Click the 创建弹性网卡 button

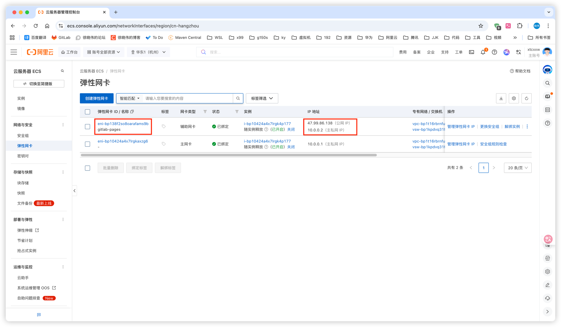point(96,98)
